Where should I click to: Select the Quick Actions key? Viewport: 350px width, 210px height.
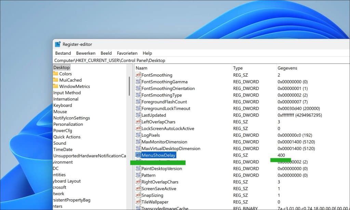point(67,137)
